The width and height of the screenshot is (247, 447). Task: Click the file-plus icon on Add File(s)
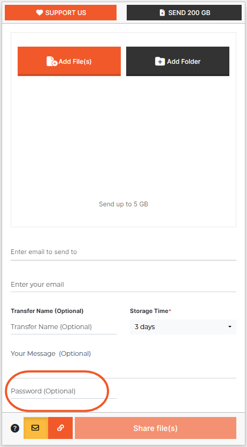[52, 61]
